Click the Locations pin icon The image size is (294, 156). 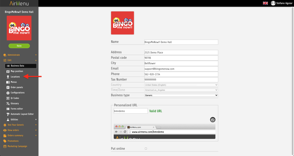coord(8,77)
